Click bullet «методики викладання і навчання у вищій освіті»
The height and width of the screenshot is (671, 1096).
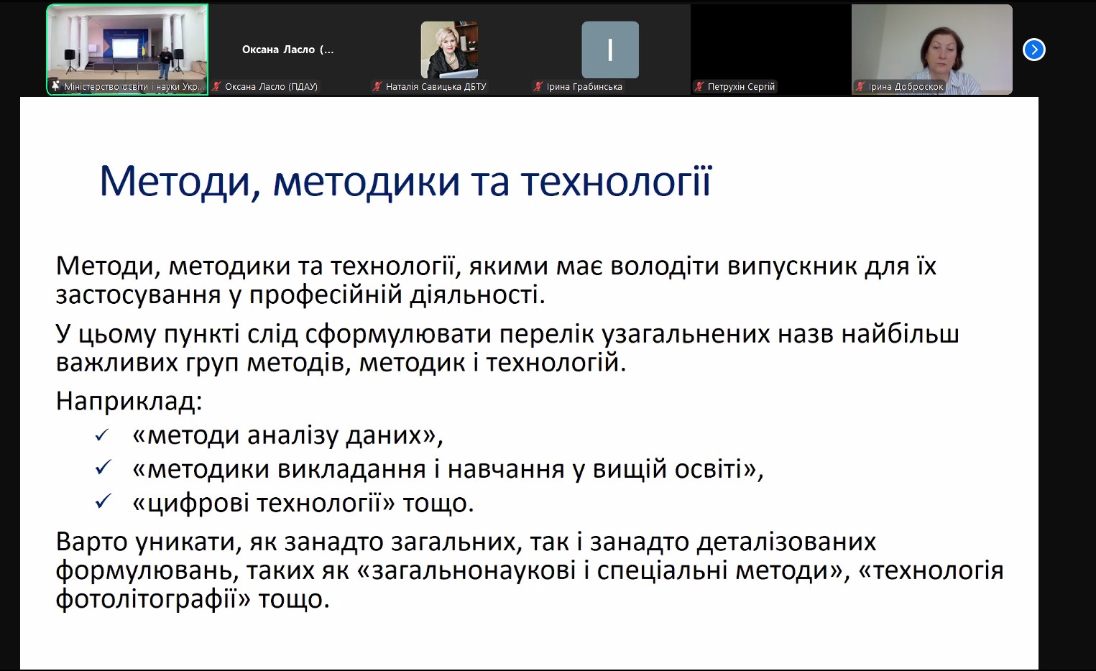448,469
